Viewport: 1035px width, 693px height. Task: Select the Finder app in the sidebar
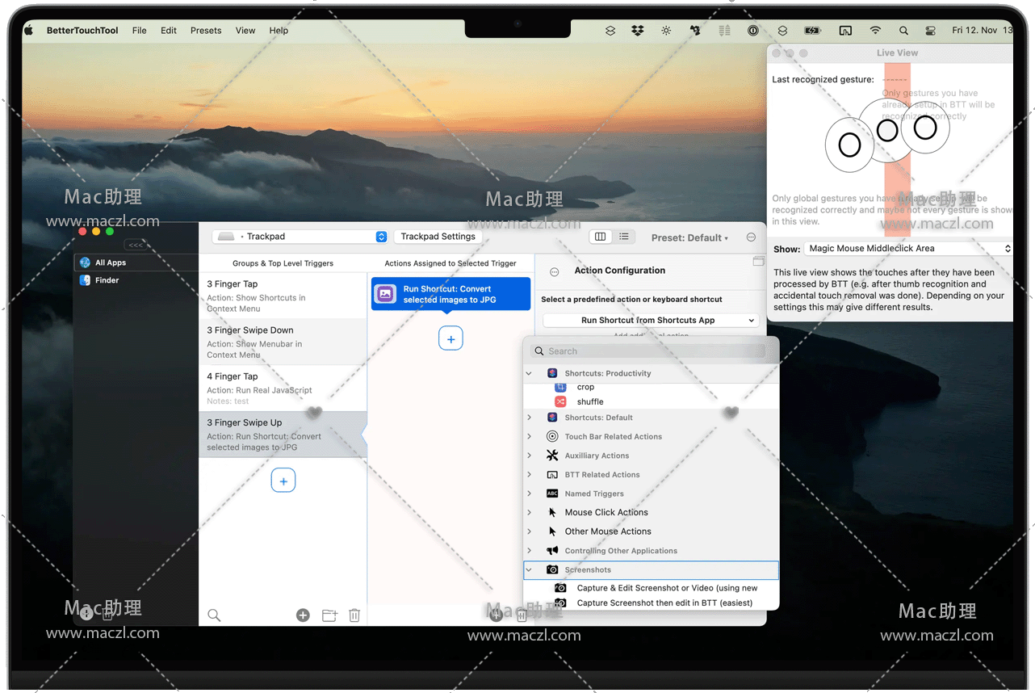107,280
